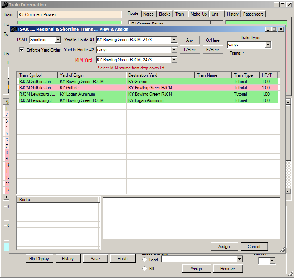Select the row destined for KY:Logan Aluminum

tap(148, 100)
